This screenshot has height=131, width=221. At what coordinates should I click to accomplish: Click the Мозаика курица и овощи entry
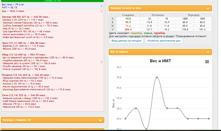tap(30, 98)
